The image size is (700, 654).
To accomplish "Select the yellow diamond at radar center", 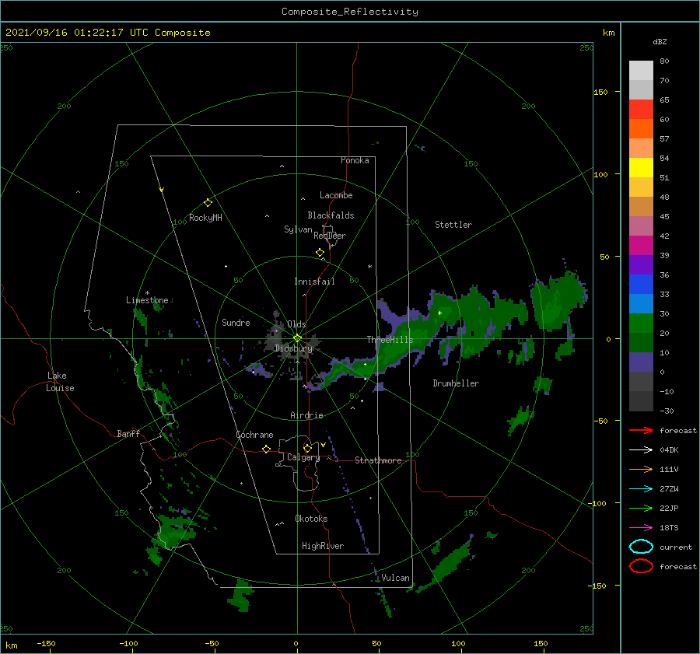I will tap(297, 338).
